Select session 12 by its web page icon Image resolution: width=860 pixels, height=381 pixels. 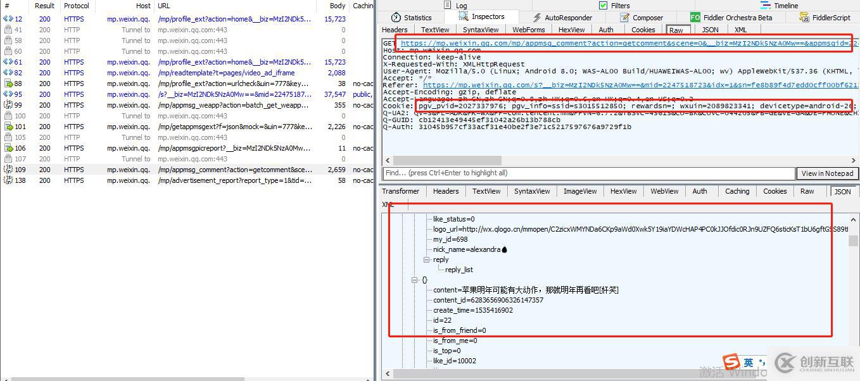tap(8, 19)
